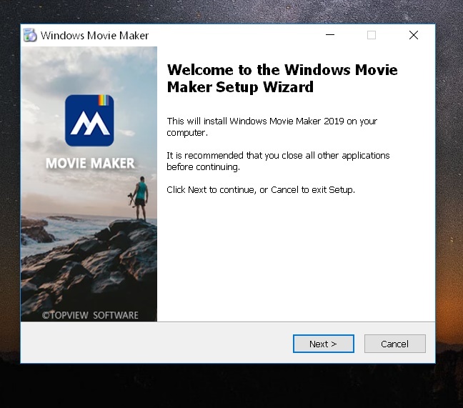Screen dimensions: 463x408
Task: Click the photographer standing on the rocks
Action: tap(141, 196)
